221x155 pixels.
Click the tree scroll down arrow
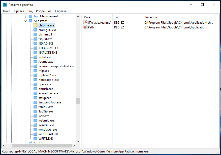tap(78, 141)
